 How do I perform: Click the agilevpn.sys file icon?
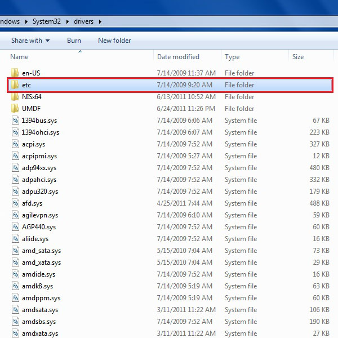click(x=15, y=215)
